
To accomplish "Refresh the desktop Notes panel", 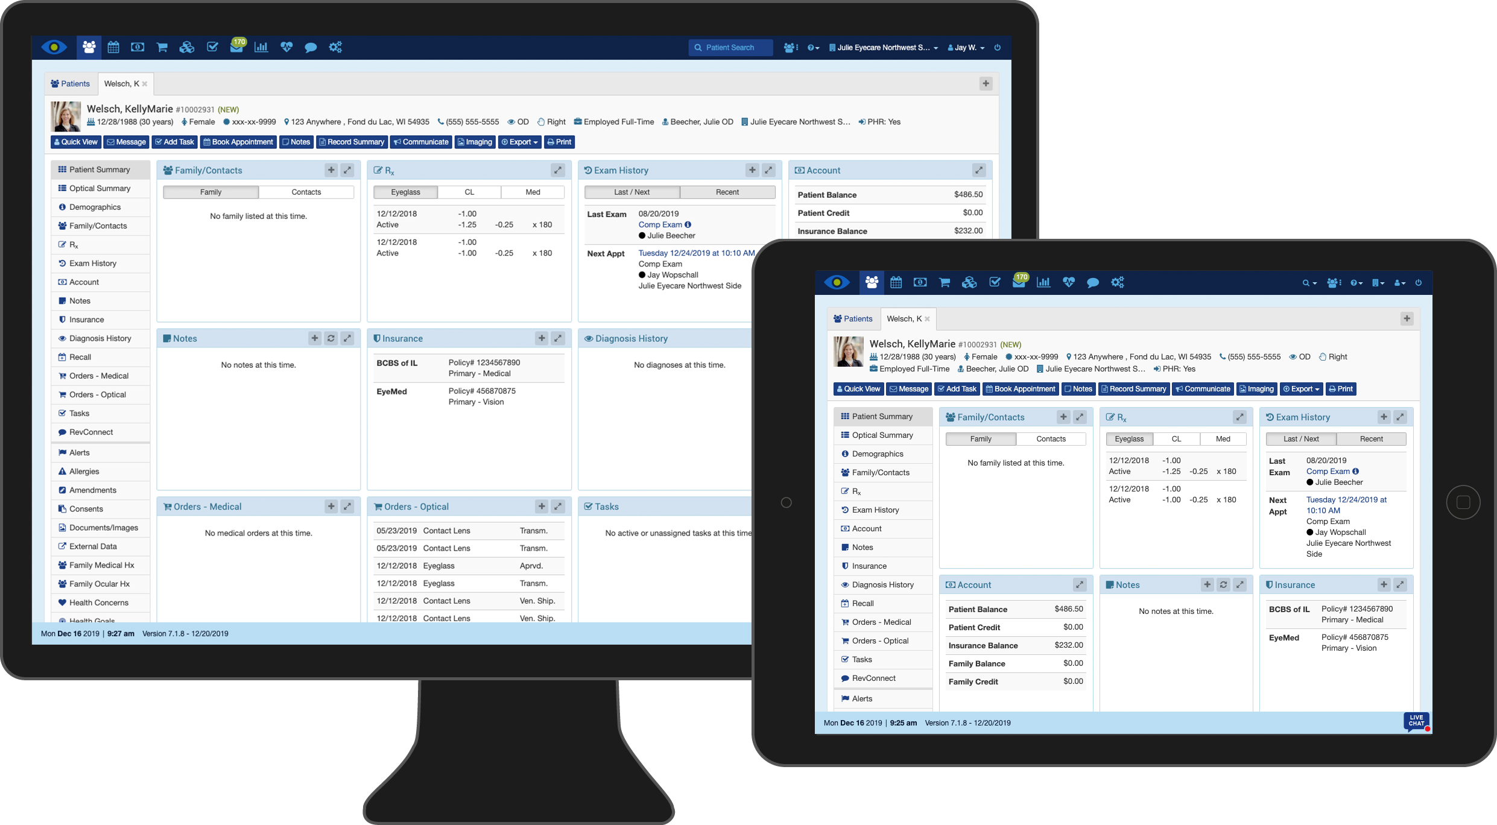I will coord(331,338).
